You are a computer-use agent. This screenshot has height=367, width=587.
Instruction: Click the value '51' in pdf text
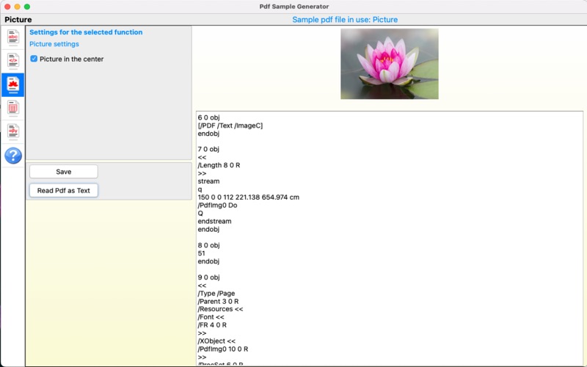click(201, 253)
